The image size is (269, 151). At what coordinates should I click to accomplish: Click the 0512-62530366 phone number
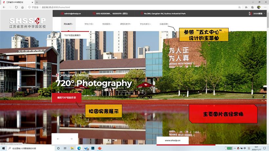103,13
